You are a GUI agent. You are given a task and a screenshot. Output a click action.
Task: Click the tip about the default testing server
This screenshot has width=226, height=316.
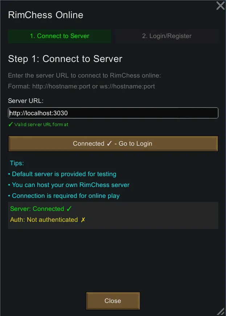click(62, 174)
